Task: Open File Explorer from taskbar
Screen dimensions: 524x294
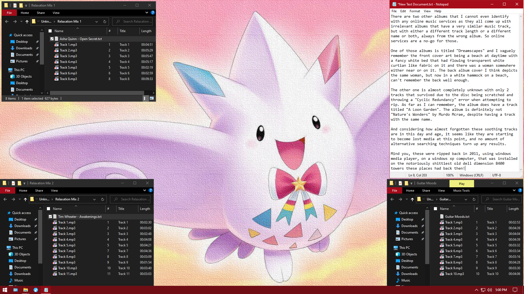Action: click(25, 290)
